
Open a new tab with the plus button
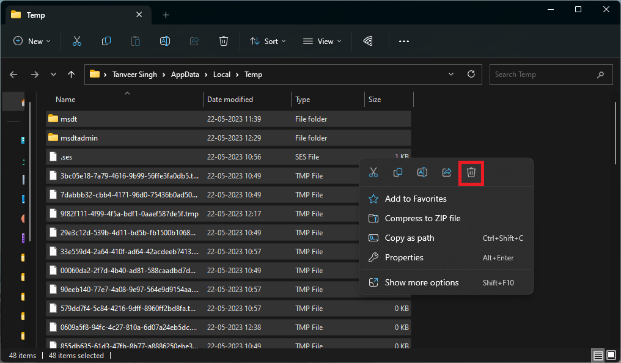coord(166,15)
